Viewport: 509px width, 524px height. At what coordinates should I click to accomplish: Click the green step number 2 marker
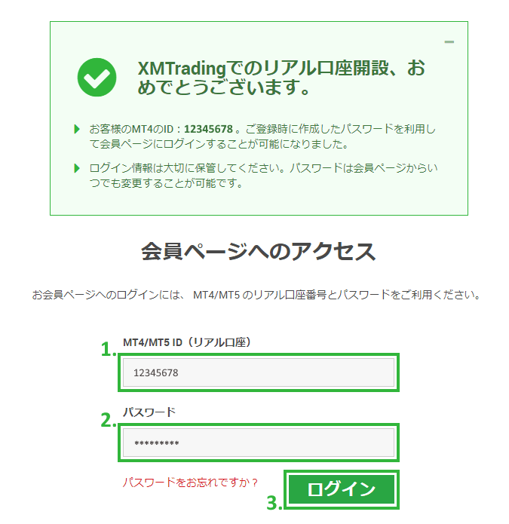(109, 420)
